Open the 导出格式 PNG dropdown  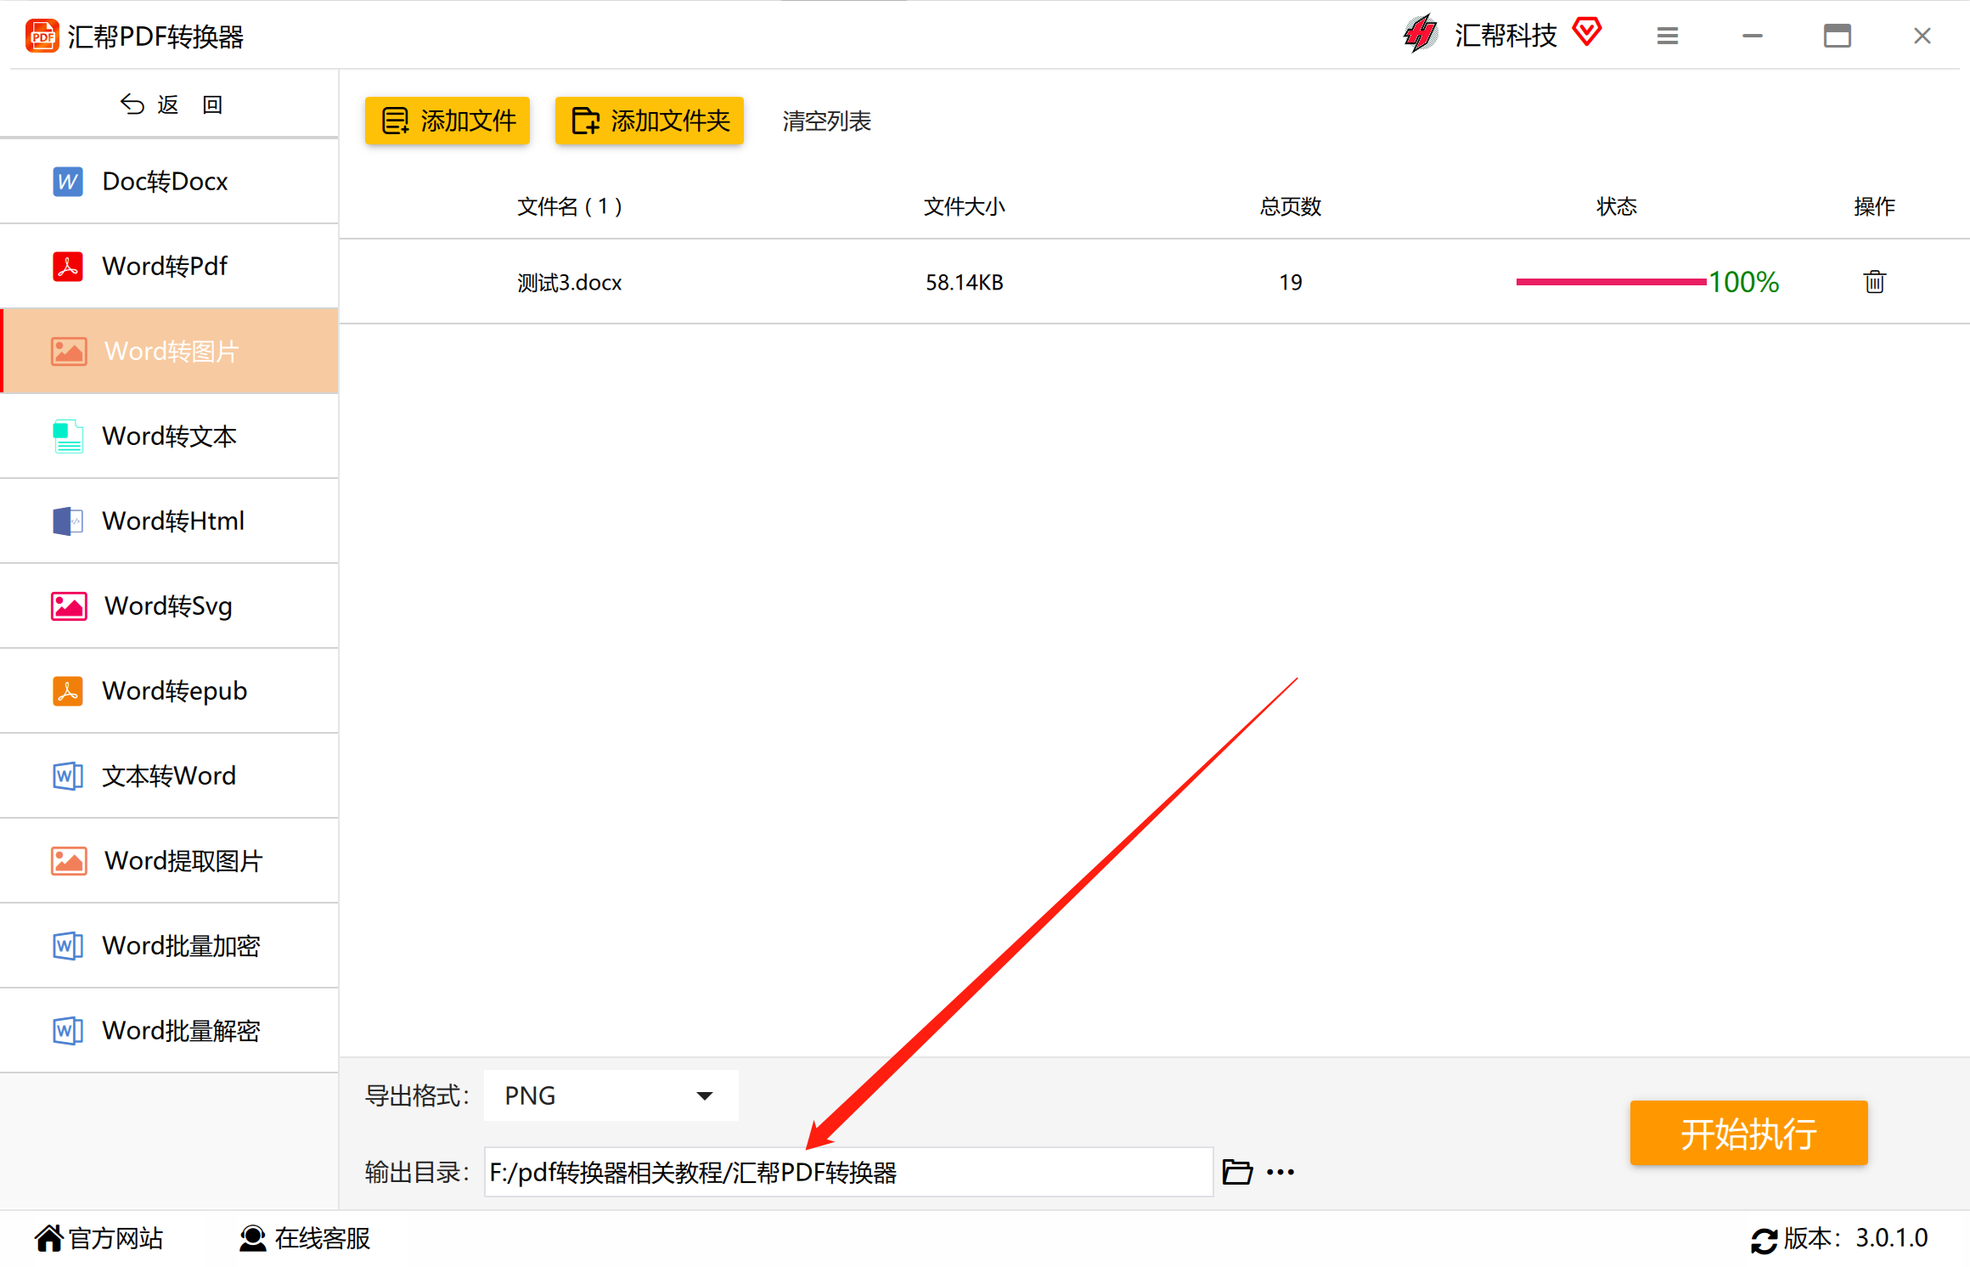[611, 1095]
